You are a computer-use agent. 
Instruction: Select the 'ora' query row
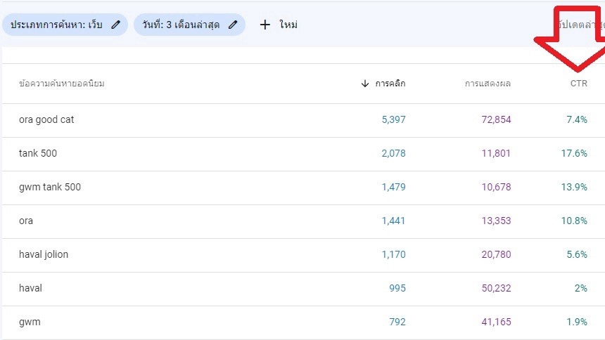click(x=26, y=221)
